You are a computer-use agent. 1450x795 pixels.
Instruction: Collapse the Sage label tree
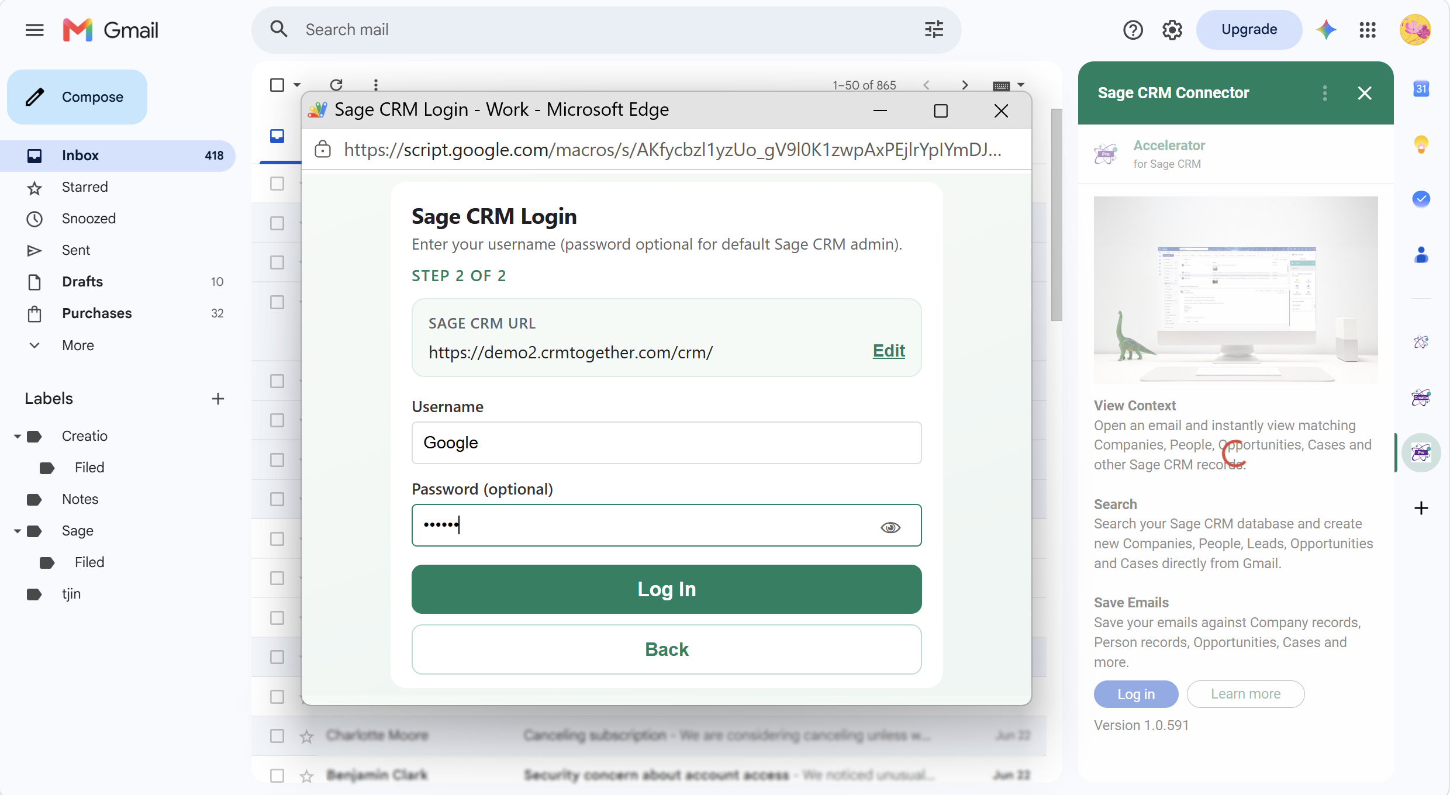[17, 531]
